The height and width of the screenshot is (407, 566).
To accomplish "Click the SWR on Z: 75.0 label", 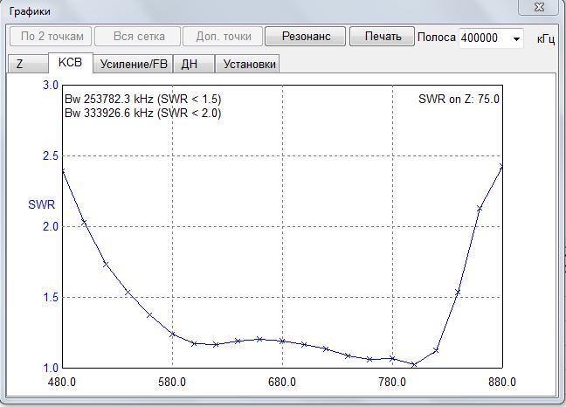I will [459, 99].
